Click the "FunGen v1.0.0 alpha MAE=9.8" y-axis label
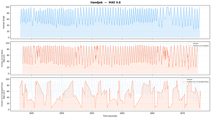The image size is (211, 118). tap(3, 58)
